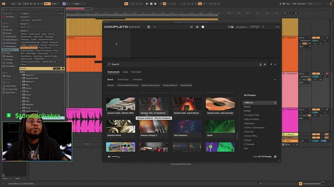The height and width of the screenshot is (187, 334).
Task: Play the Ableton transport
Action: click(147, 4)
